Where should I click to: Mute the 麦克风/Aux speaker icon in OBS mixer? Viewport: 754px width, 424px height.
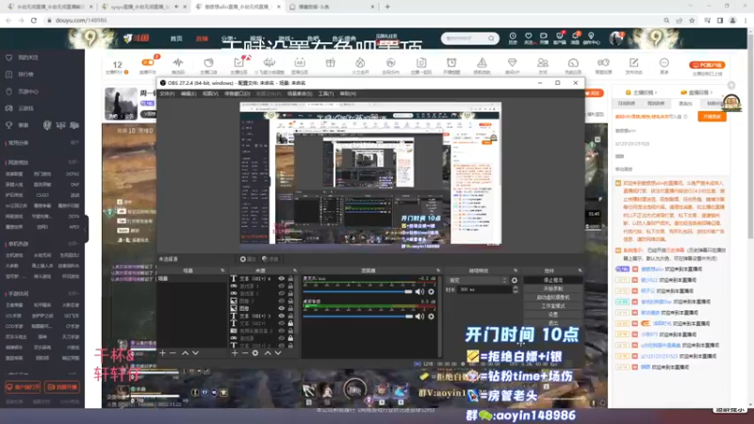(x=419, y=292)
